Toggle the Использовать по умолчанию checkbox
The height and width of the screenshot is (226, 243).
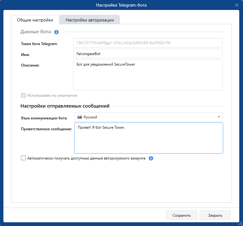pos(23,95)
